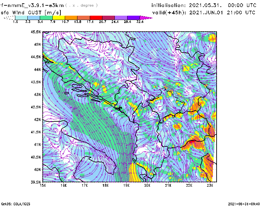Click the white dashed arrow at legend start

pyautogui.click(x=9, y=18)
